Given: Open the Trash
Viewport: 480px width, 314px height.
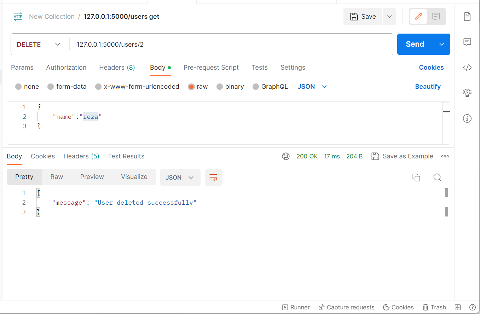Looking at the screenshot, I should click(x=434, y=307).
